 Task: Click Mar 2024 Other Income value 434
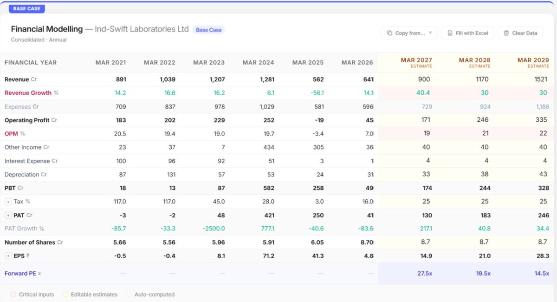pos(268,147)
